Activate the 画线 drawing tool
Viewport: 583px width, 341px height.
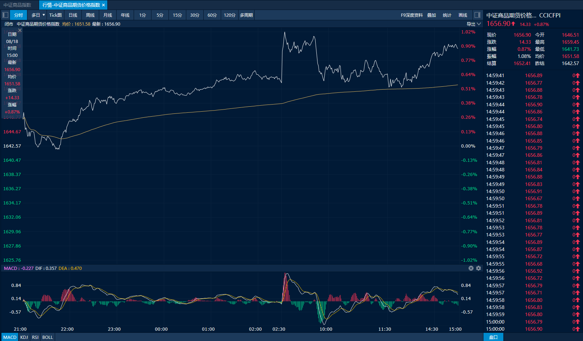[463, 15]
